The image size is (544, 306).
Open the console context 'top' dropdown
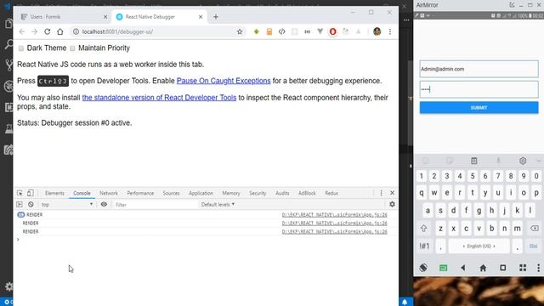[x=67, y=204]
